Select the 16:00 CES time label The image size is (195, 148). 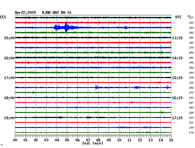point(9,58)
